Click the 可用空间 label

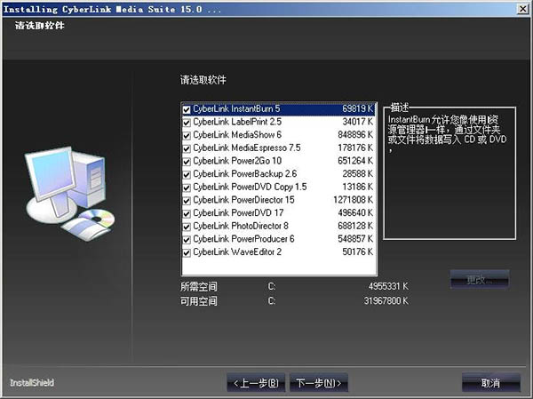tap(198, 301)
